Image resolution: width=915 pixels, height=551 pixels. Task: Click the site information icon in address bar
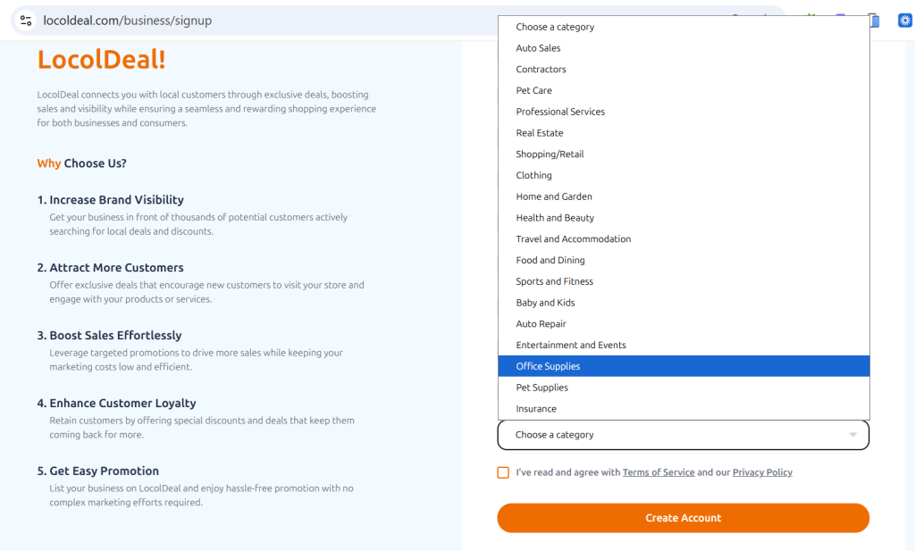coord(26,20)
